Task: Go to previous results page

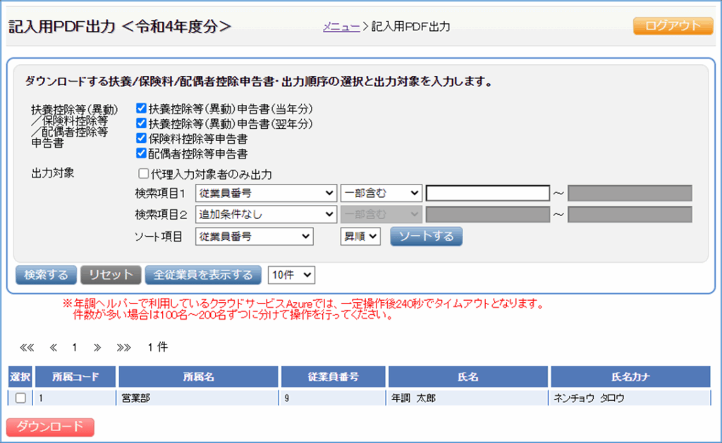Action: pyautogui.click(x=53, y=347)
